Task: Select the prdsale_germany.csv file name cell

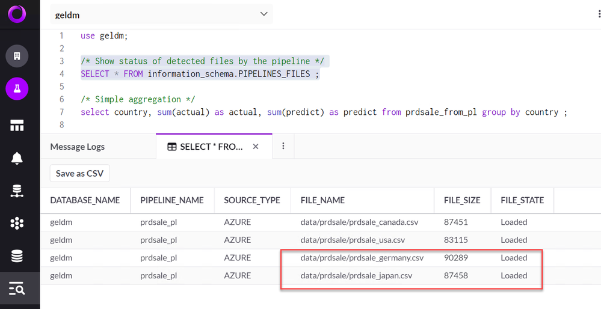Action: [x=362, y=258]
